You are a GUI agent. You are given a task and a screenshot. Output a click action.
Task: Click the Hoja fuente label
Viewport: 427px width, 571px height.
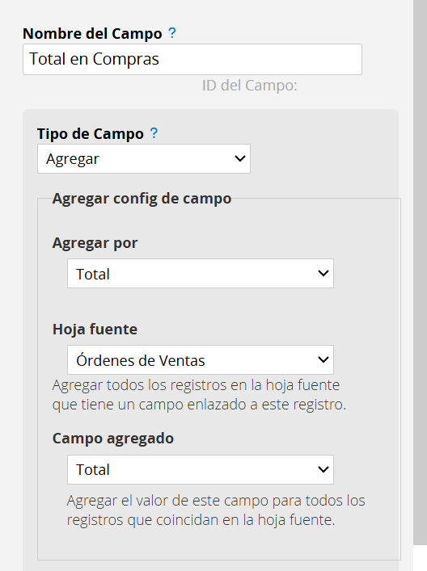95,330
